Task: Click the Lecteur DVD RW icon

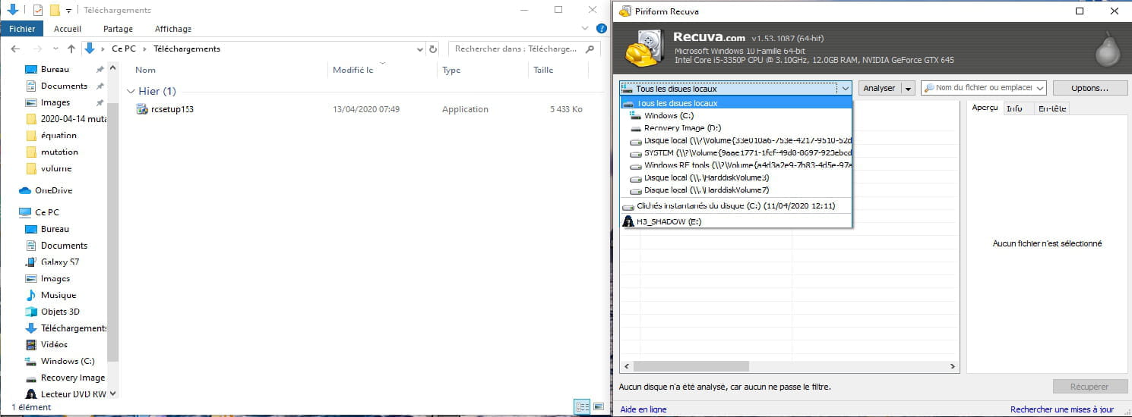Action: pyautogui.click(x=30, y=394)
